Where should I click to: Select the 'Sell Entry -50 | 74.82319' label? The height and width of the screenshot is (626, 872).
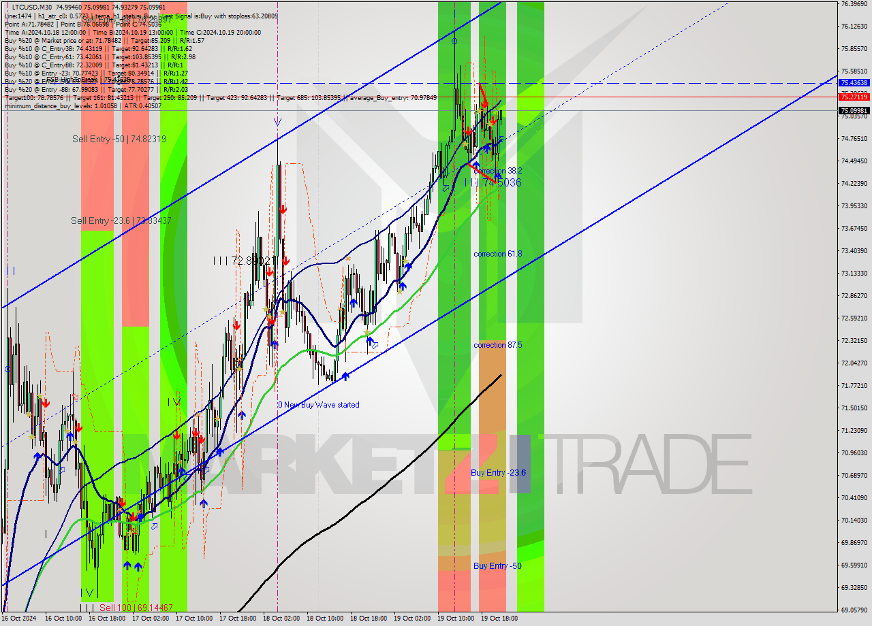coord(119,139)
